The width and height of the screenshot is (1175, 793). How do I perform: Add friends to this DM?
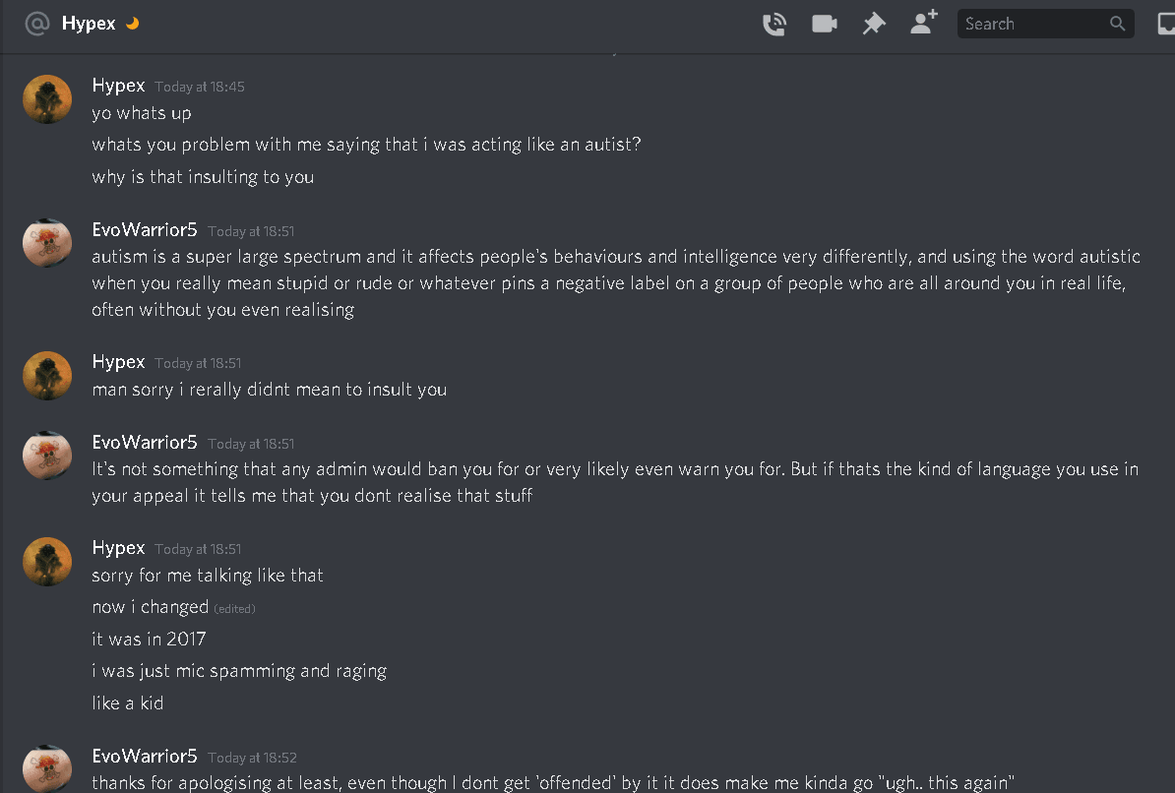[923, 23]
